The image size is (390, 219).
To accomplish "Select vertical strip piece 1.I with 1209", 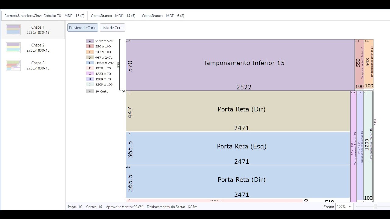I will (x=368, y=145).
